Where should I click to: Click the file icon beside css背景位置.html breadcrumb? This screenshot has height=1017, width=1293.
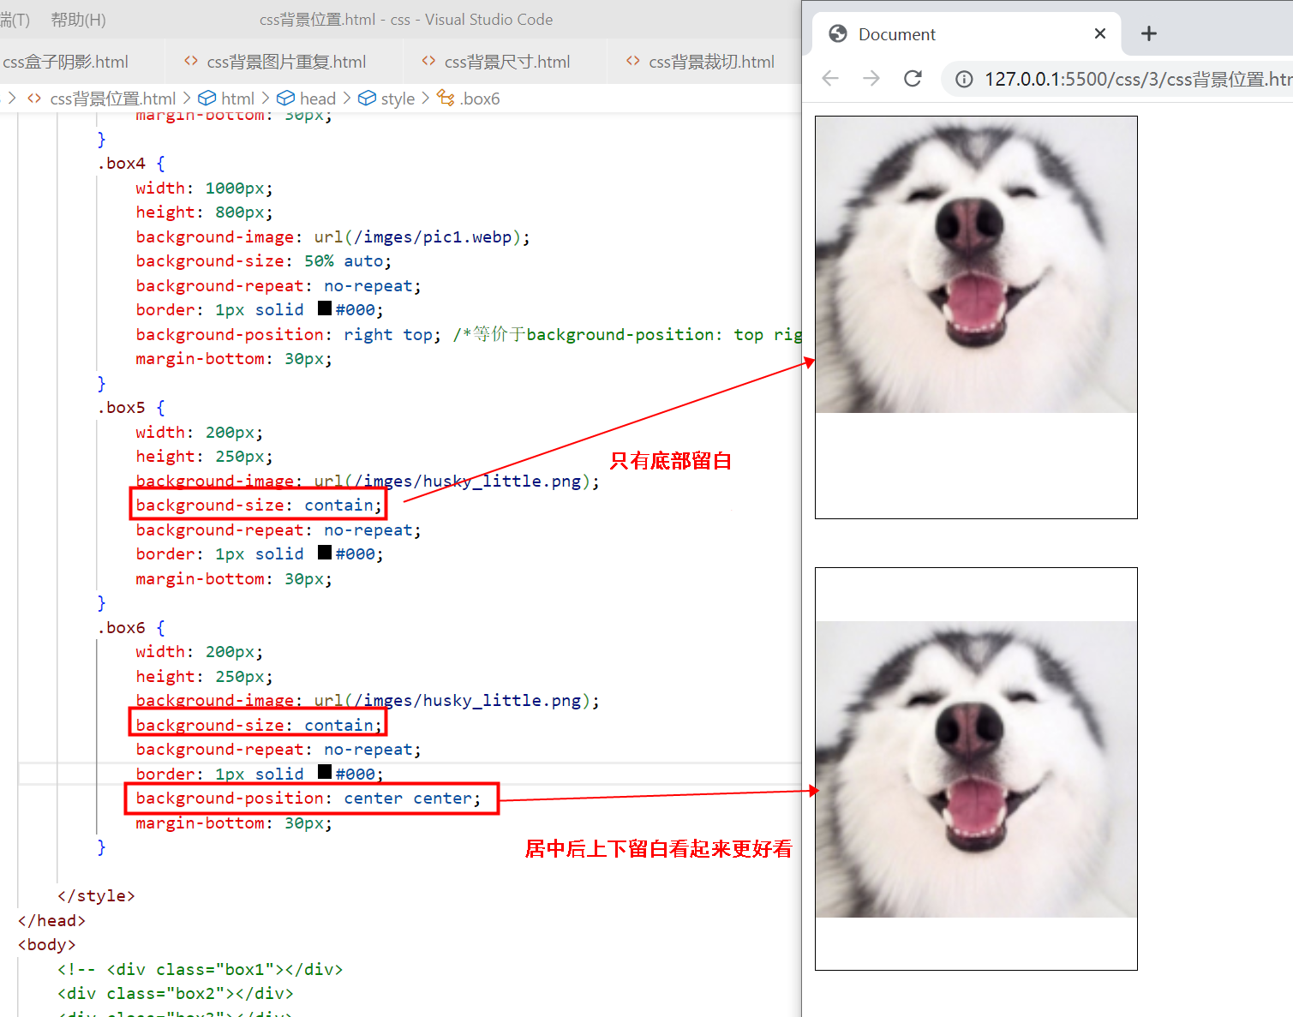coord(34,99)
